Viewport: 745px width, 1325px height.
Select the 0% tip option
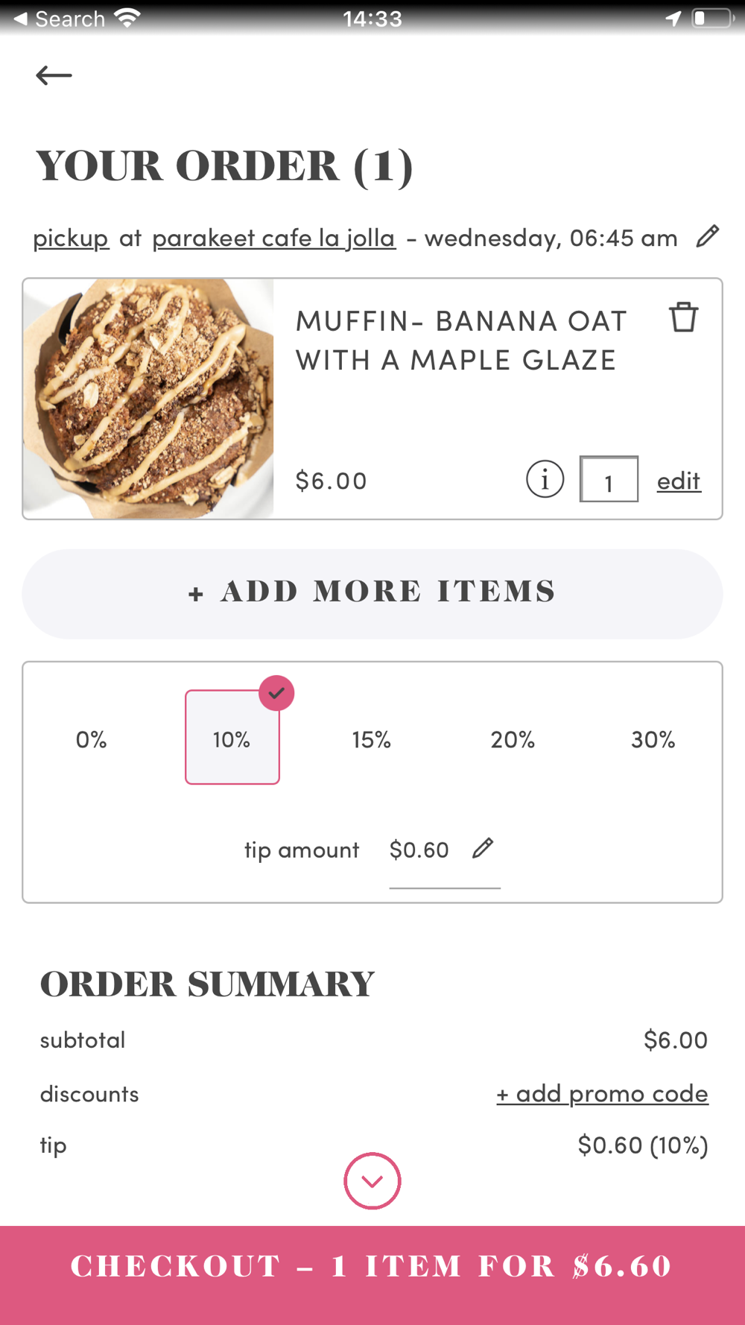click(x=92, y=739)
